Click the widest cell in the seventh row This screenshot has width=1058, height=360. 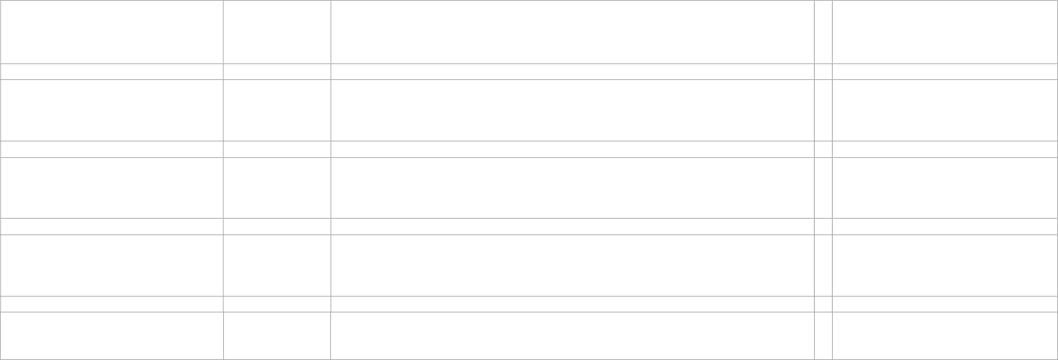pyautogui.click(x=571, y=265)
